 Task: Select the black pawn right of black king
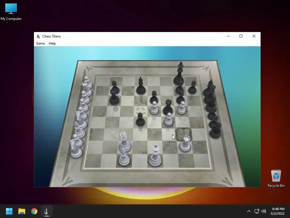pyautogui.click(x=193, y=87)
